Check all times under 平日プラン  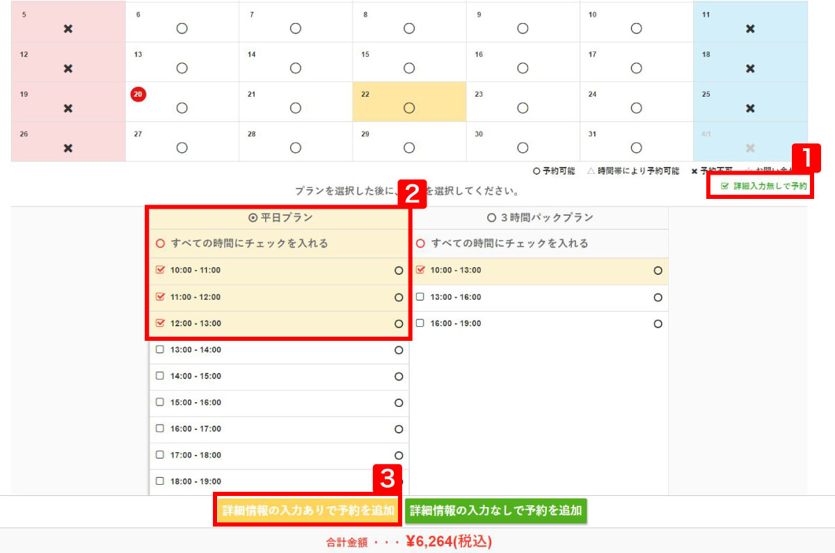(x=161, y=243)
